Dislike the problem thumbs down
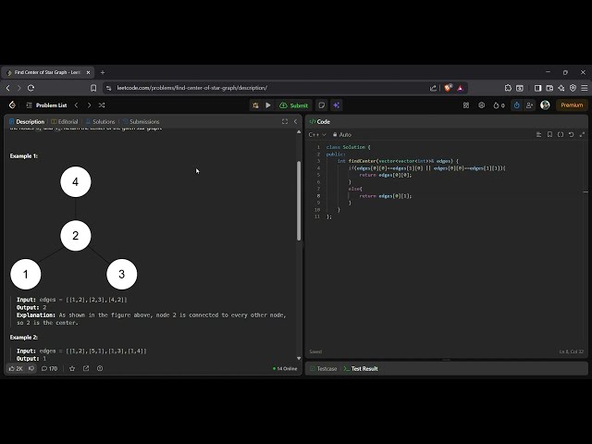Image resolution: width=592 pixels, height=444 pixels. [31, 368]
